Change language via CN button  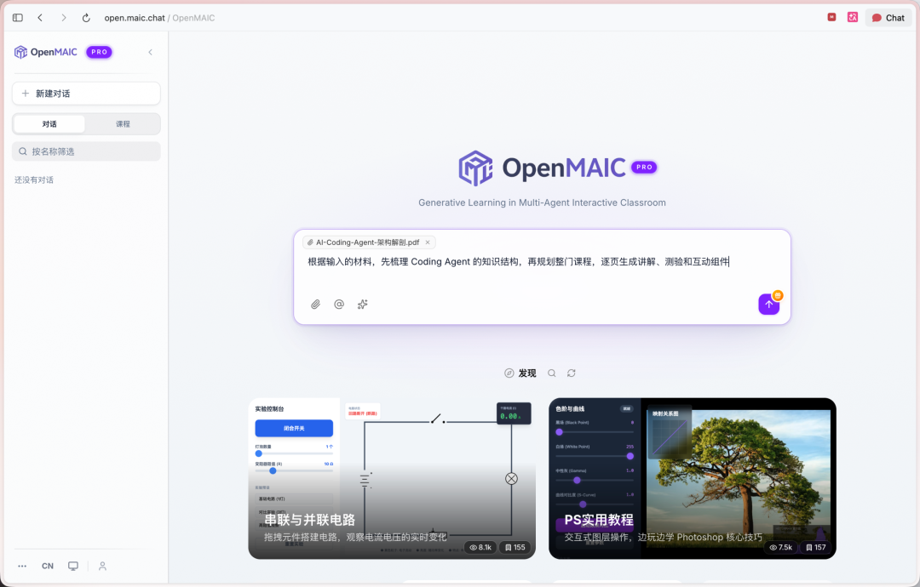(x=48, y=566)
